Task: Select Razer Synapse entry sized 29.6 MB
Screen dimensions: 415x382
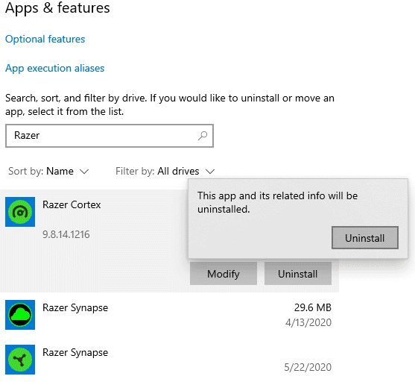Action: pos(169,315)
